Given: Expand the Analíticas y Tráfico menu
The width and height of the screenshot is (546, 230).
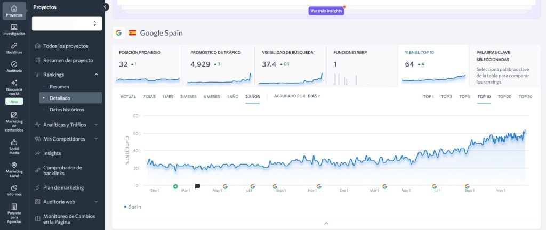Looking at the screenshot, I should pyautogui.click(x=67, y=125).
